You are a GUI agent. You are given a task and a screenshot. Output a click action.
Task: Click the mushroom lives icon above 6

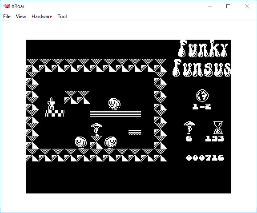(x=189, y=128)
